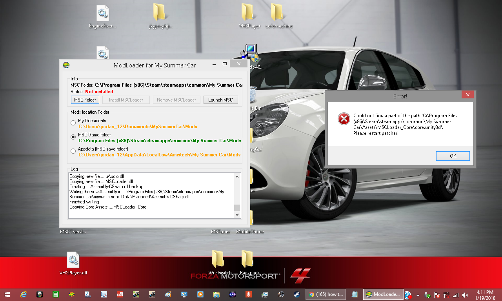Switch to the ModLoader taskbar button
Image resolution: width=502 pixels, height=301 pixels.
383,294
